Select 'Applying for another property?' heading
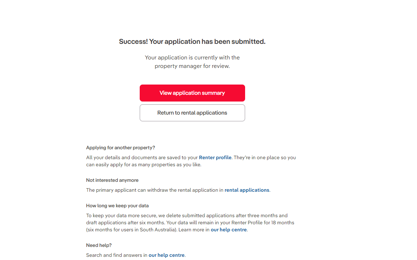Screen dimensions: 417x260 [121, 148]
